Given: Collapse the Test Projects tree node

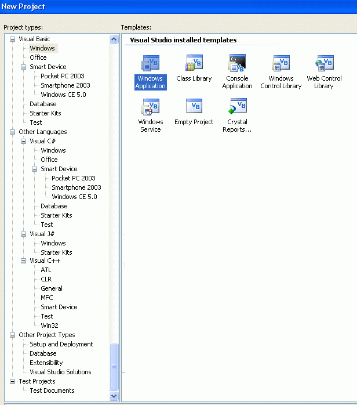Looking at the screenshot, I should pyautogui.click(x=13, y=381).
